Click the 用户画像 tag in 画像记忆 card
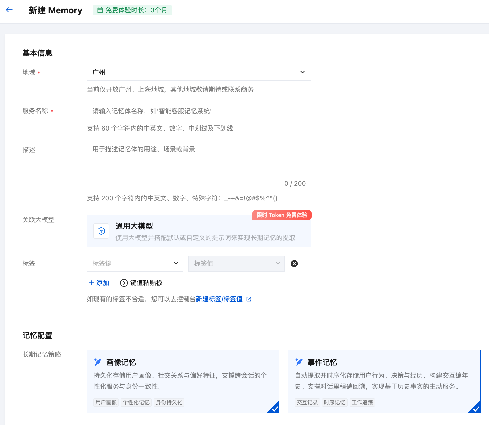This screenshot has width=489, height=425. click(x=106, y=402)
